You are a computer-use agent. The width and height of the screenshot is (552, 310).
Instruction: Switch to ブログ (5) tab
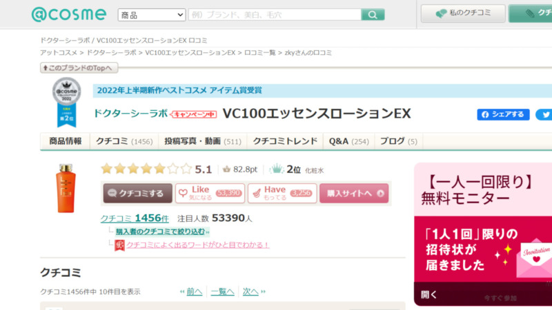399,141
